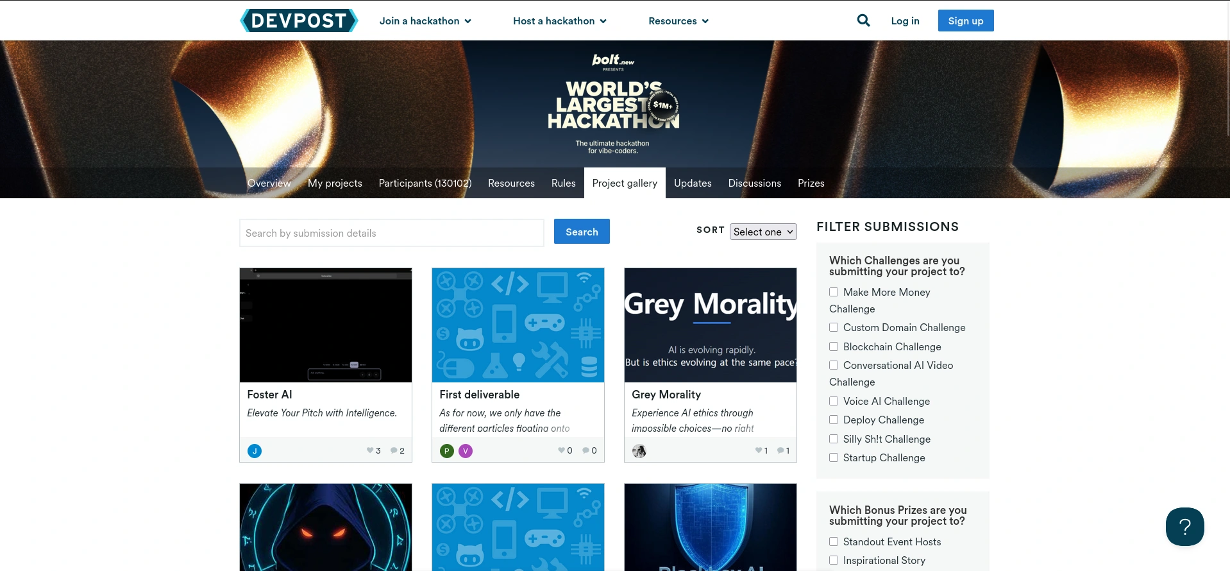This screenshot has width=1230, height=571.
Task: Click the heart likes icon on Foster AI
Action: [370, 450]
